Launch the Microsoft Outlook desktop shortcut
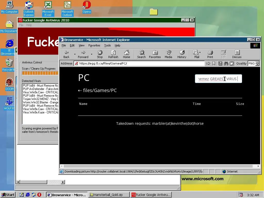The image size is (264, 198). (x=67, y=9)
